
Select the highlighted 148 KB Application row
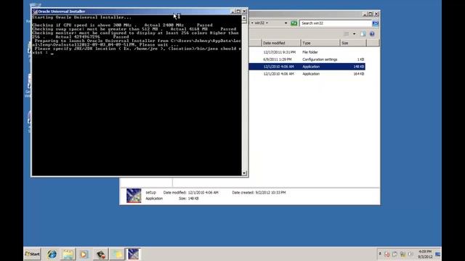point(307,67)
